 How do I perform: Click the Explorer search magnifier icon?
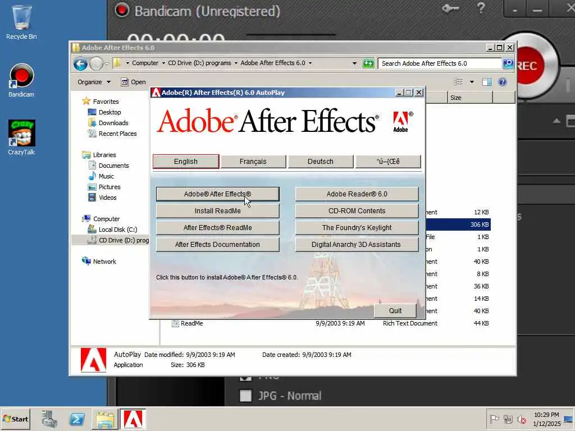tap(508, 63)
